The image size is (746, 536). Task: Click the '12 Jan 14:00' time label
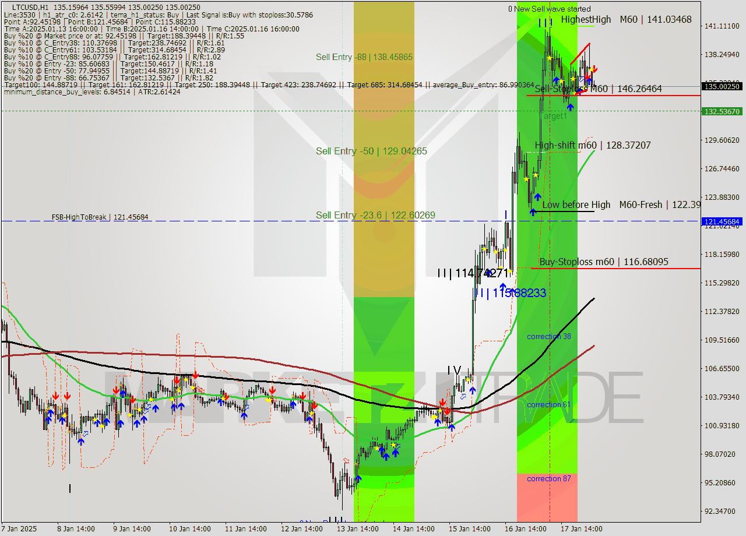tap(302, 529)
